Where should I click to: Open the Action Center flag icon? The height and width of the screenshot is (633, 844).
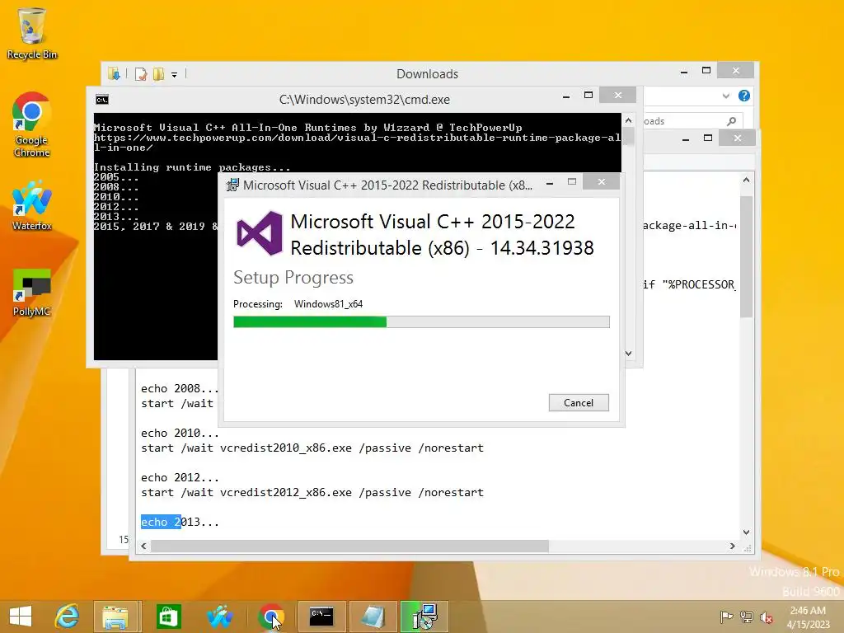727,617
